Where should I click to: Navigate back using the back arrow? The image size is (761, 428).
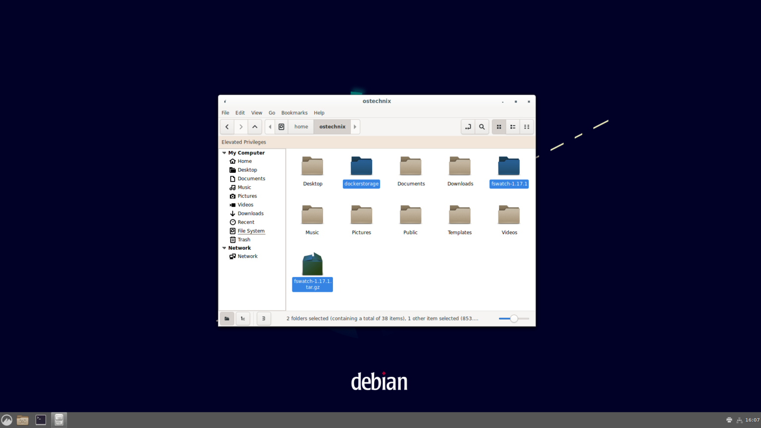[226, 126]
